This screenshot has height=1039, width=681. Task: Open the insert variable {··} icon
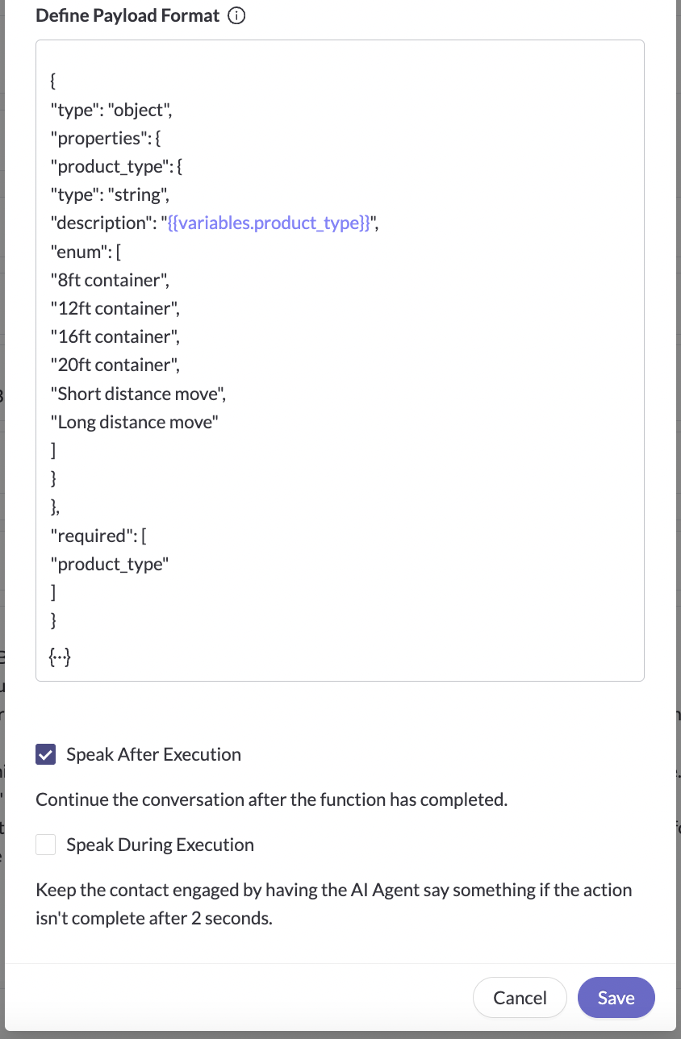pyautogui.click(x=61, y=659)
